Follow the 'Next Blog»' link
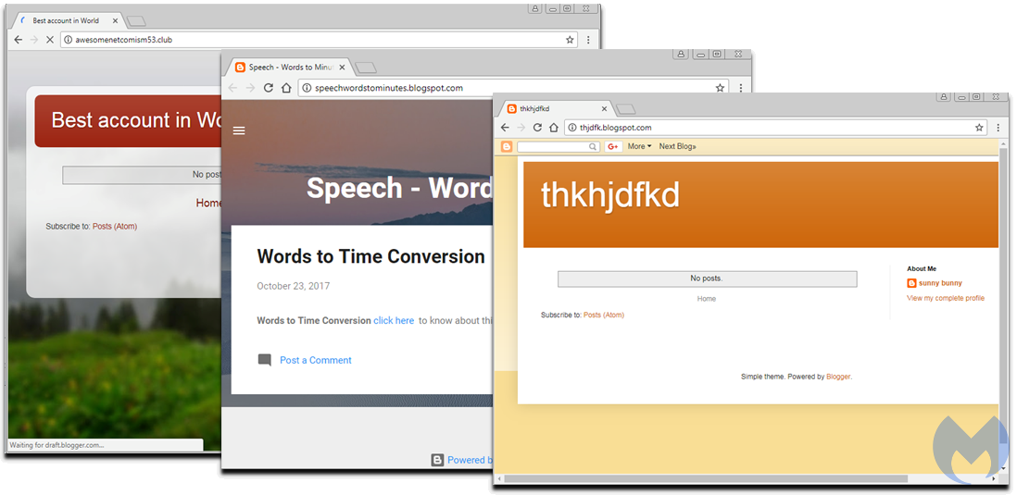This screenshot has width=1017, height=495. (677, 146)
